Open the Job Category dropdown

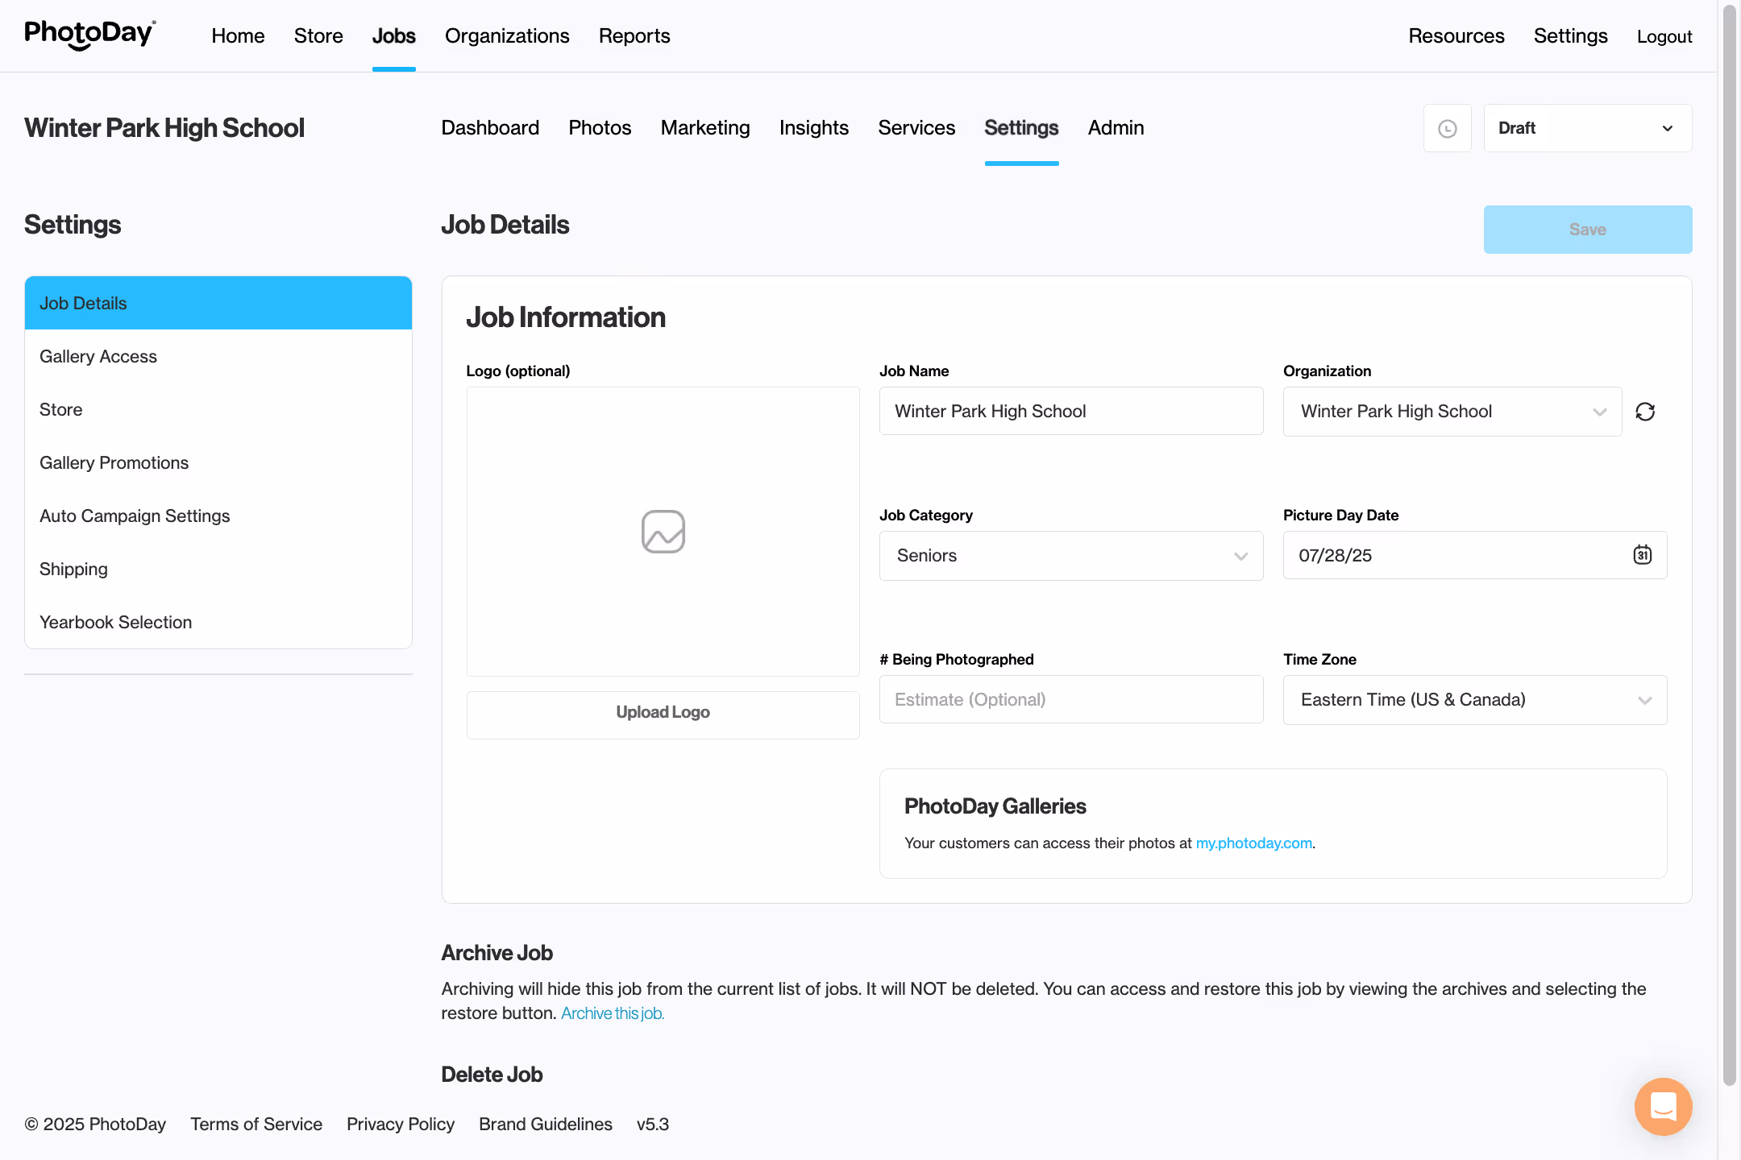pyautogui.click(x=1071, y=556)
